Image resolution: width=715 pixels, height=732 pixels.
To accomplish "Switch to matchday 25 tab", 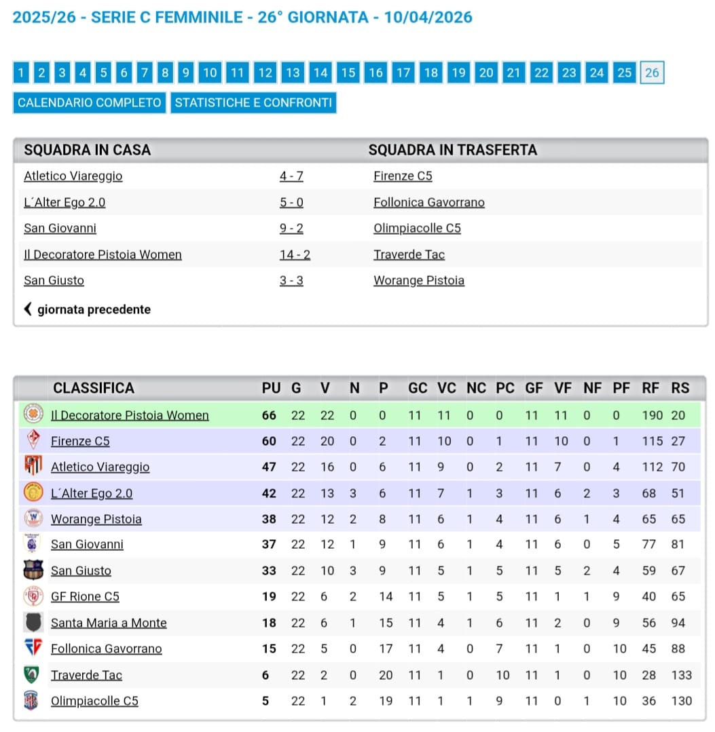I will click(624, 73).
